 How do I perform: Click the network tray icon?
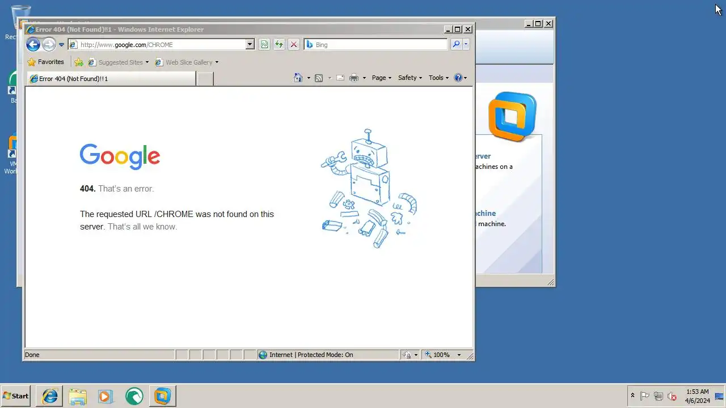point(659,396)
